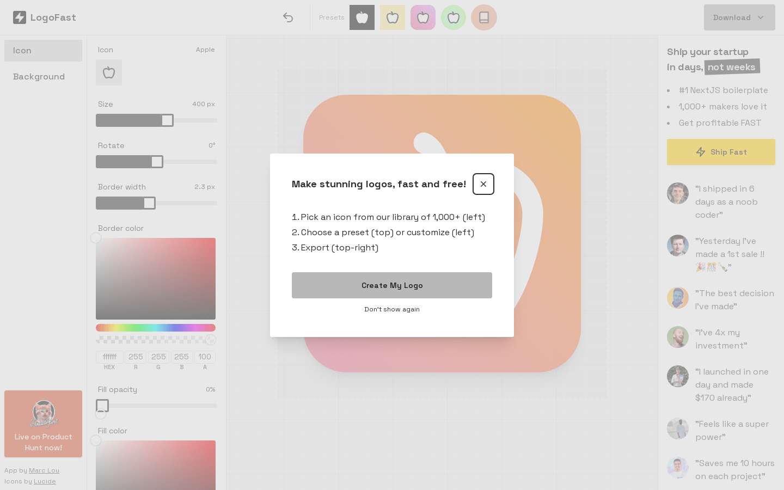
Task: Click the undo arrow icon
Action: tap(288, 17)
